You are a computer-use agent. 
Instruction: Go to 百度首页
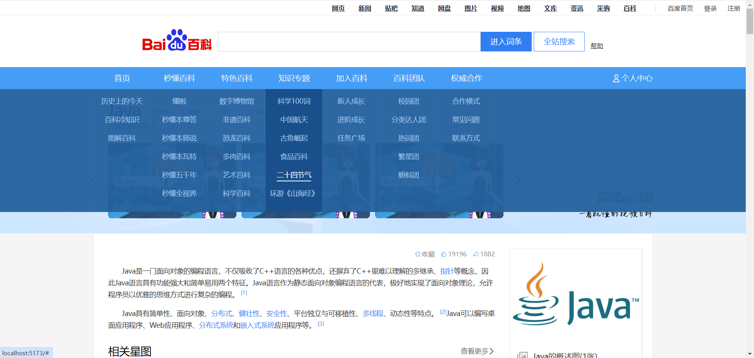[x=680, y=8]
